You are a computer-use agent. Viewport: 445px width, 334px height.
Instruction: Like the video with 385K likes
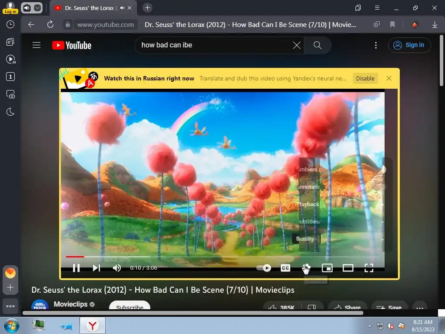281,306
